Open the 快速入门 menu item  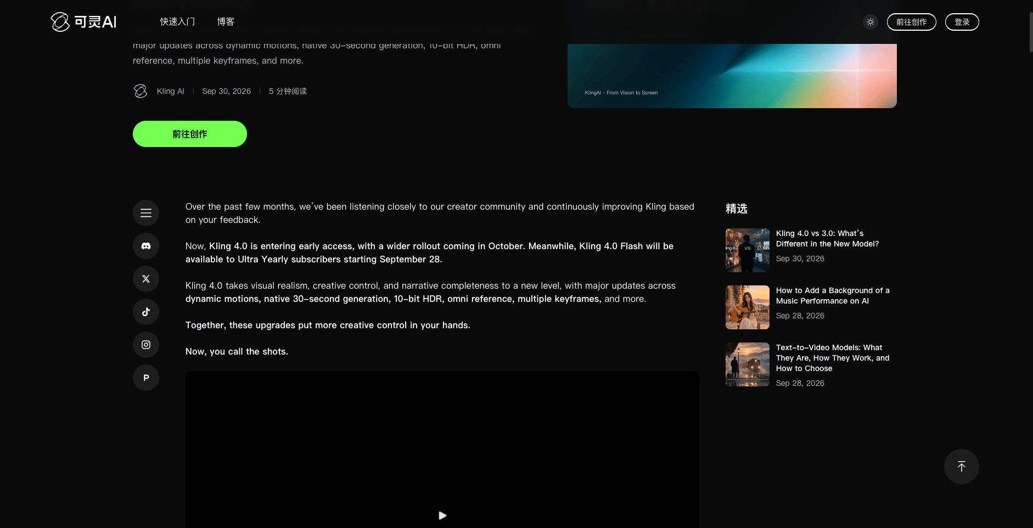point(177,22)
